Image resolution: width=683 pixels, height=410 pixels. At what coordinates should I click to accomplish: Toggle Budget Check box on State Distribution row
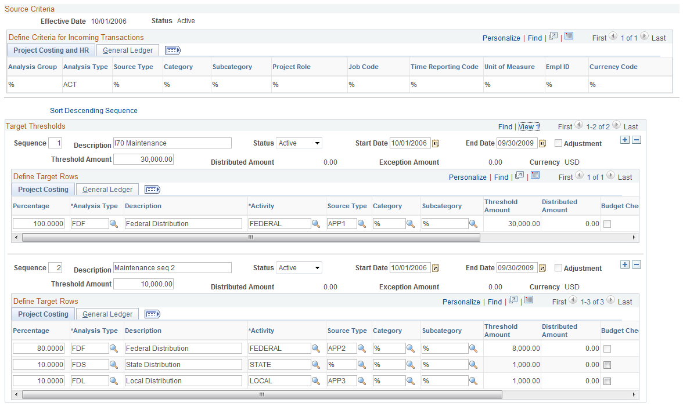(607, 365)
